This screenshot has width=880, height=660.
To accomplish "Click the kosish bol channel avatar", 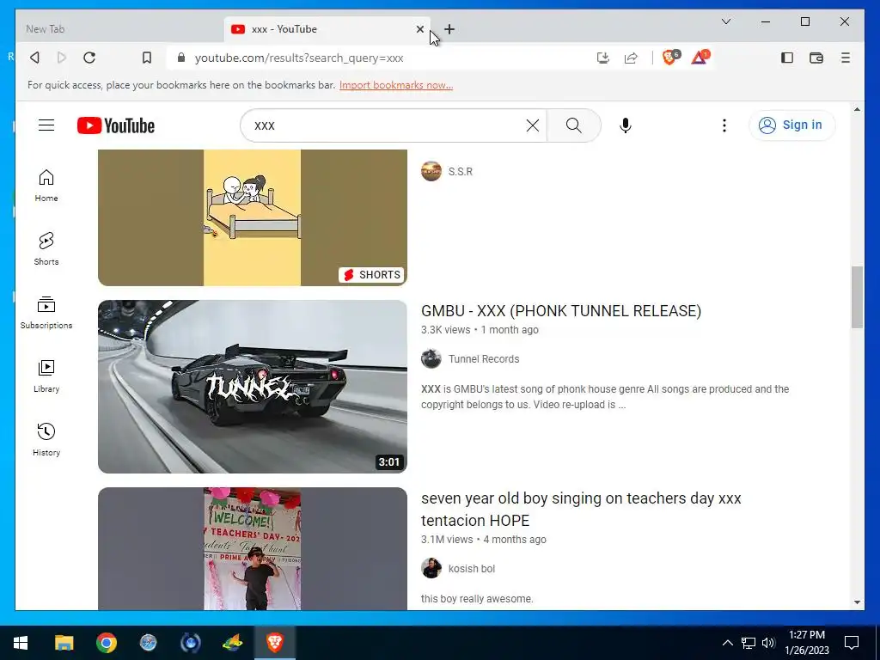I will [431, 569].
